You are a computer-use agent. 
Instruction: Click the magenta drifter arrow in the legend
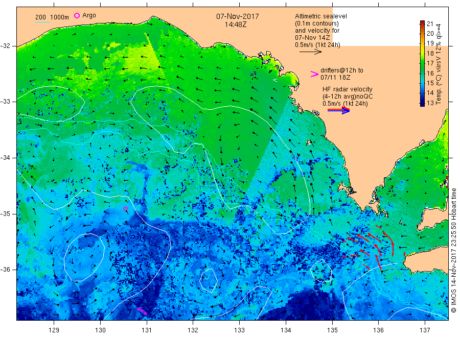point(314,74)
